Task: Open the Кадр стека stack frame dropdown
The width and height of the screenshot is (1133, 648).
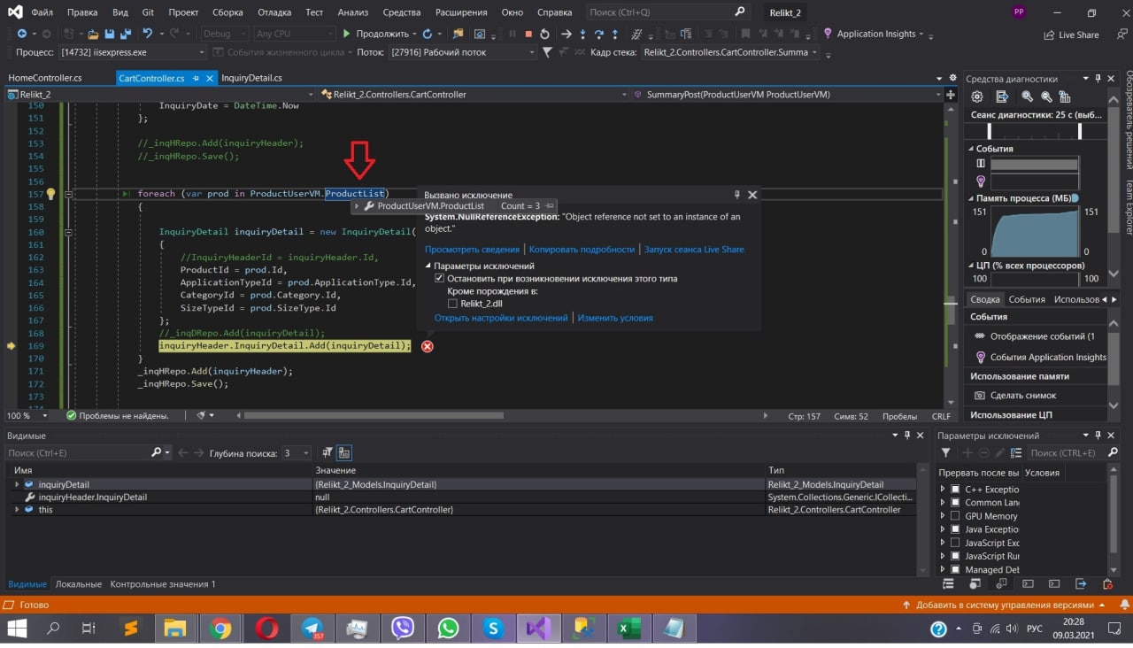Action: (730, 52)
